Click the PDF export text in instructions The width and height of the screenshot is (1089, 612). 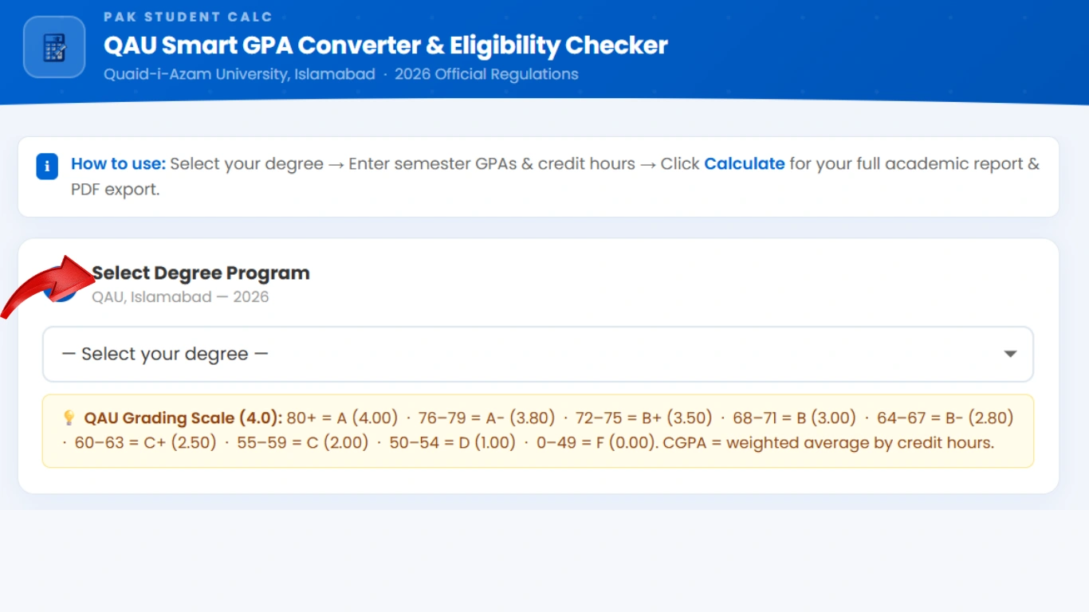point(115,190)
